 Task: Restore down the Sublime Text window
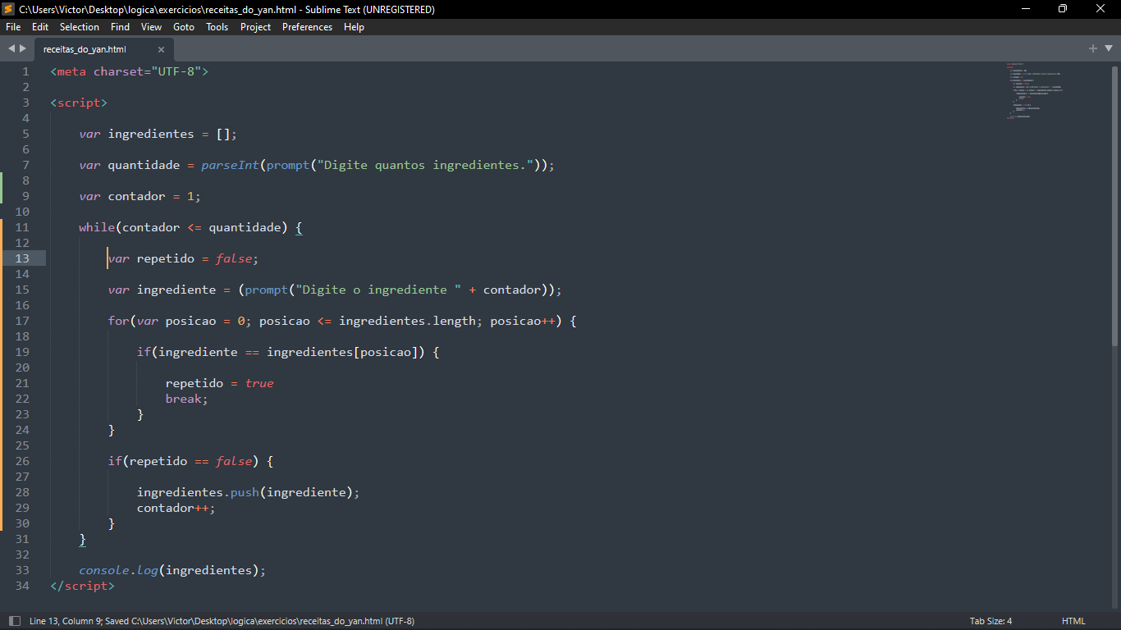pos(1063,9)
